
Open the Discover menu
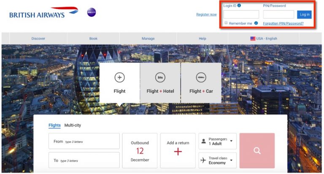38,39
